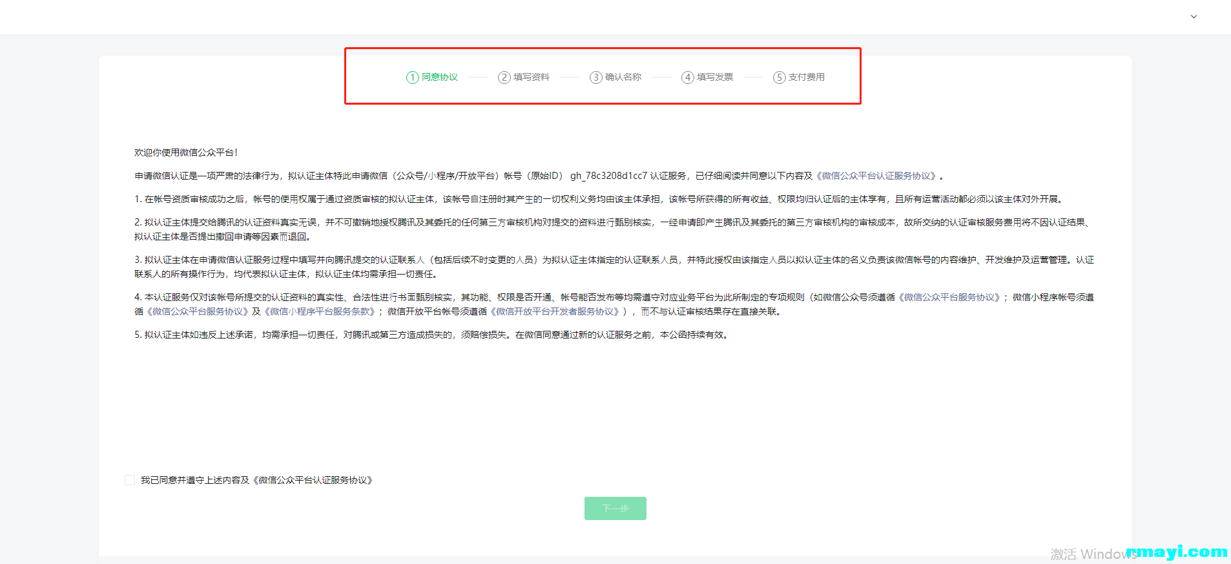
Task: Open 微信公众平台认证服务协议 link beside the agreement checkbox
Action: [313, 480]
